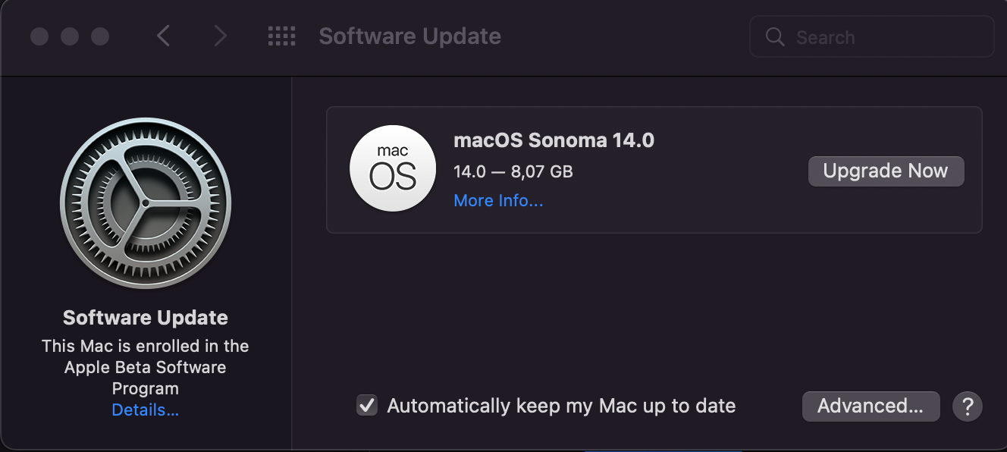The width and height of the screenshot is (1007, 452).
Task: Open the More Info... link
Action: (498, 201)
